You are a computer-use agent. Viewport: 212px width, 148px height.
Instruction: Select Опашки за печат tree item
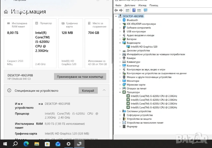[136, 88]
